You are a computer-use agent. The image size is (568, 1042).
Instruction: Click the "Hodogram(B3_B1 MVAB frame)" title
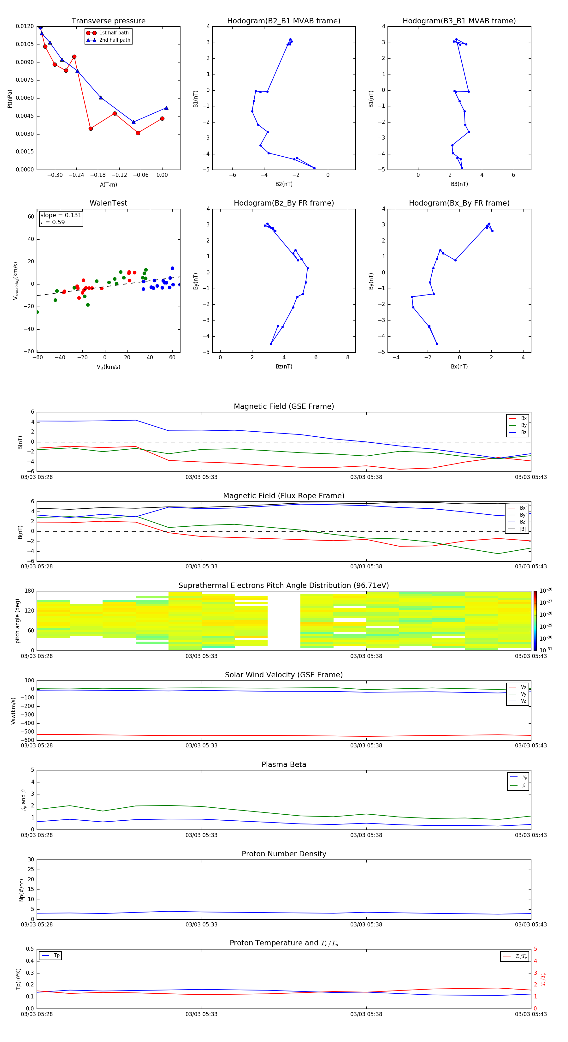[x=459, y=21]
